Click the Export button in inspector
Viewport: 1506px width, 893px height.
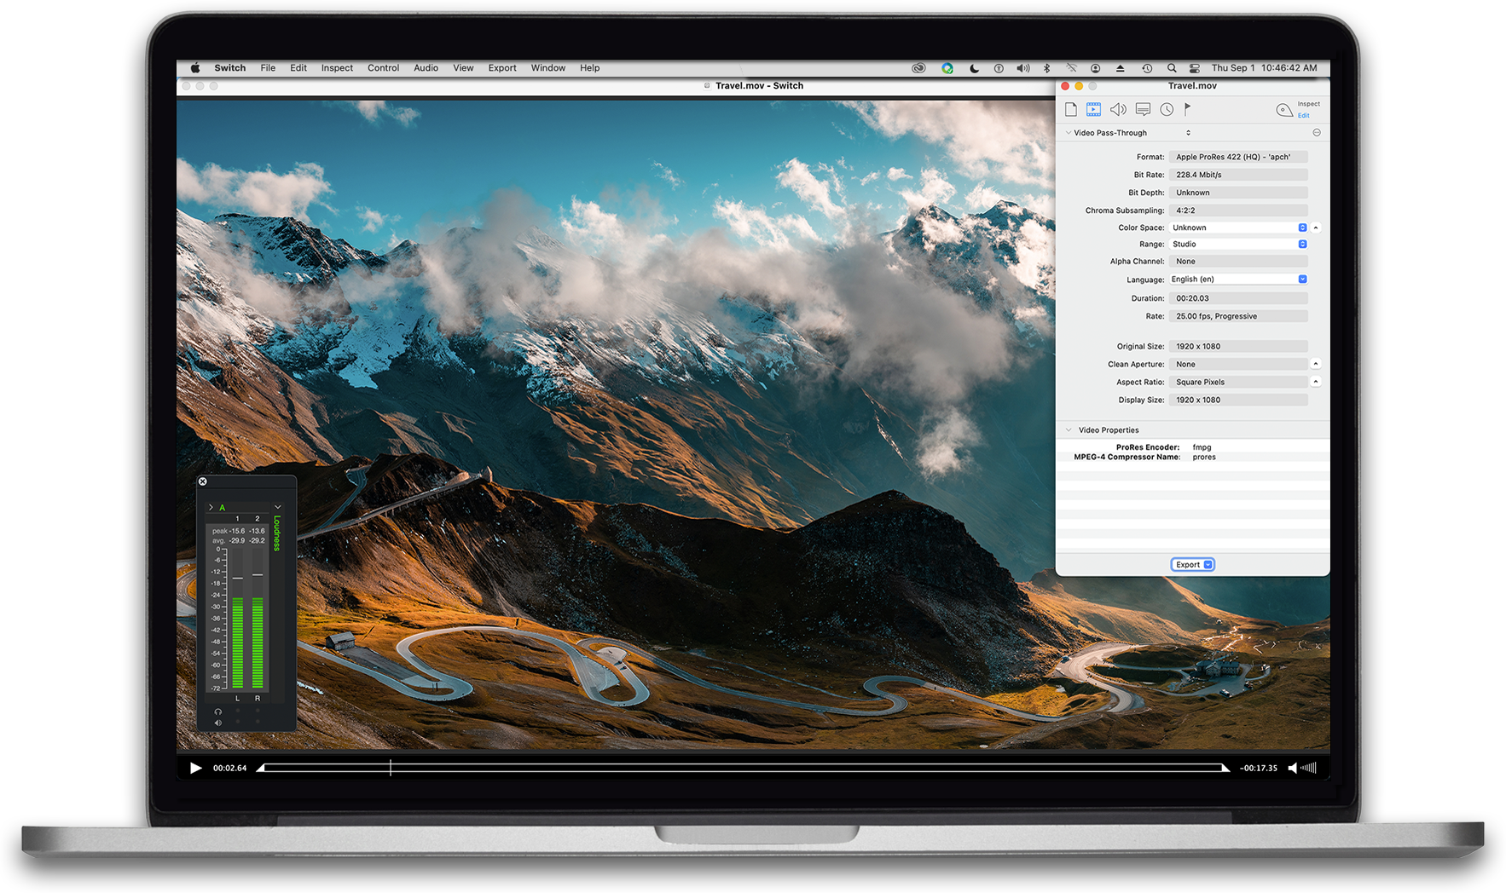tap(1191, 565)
